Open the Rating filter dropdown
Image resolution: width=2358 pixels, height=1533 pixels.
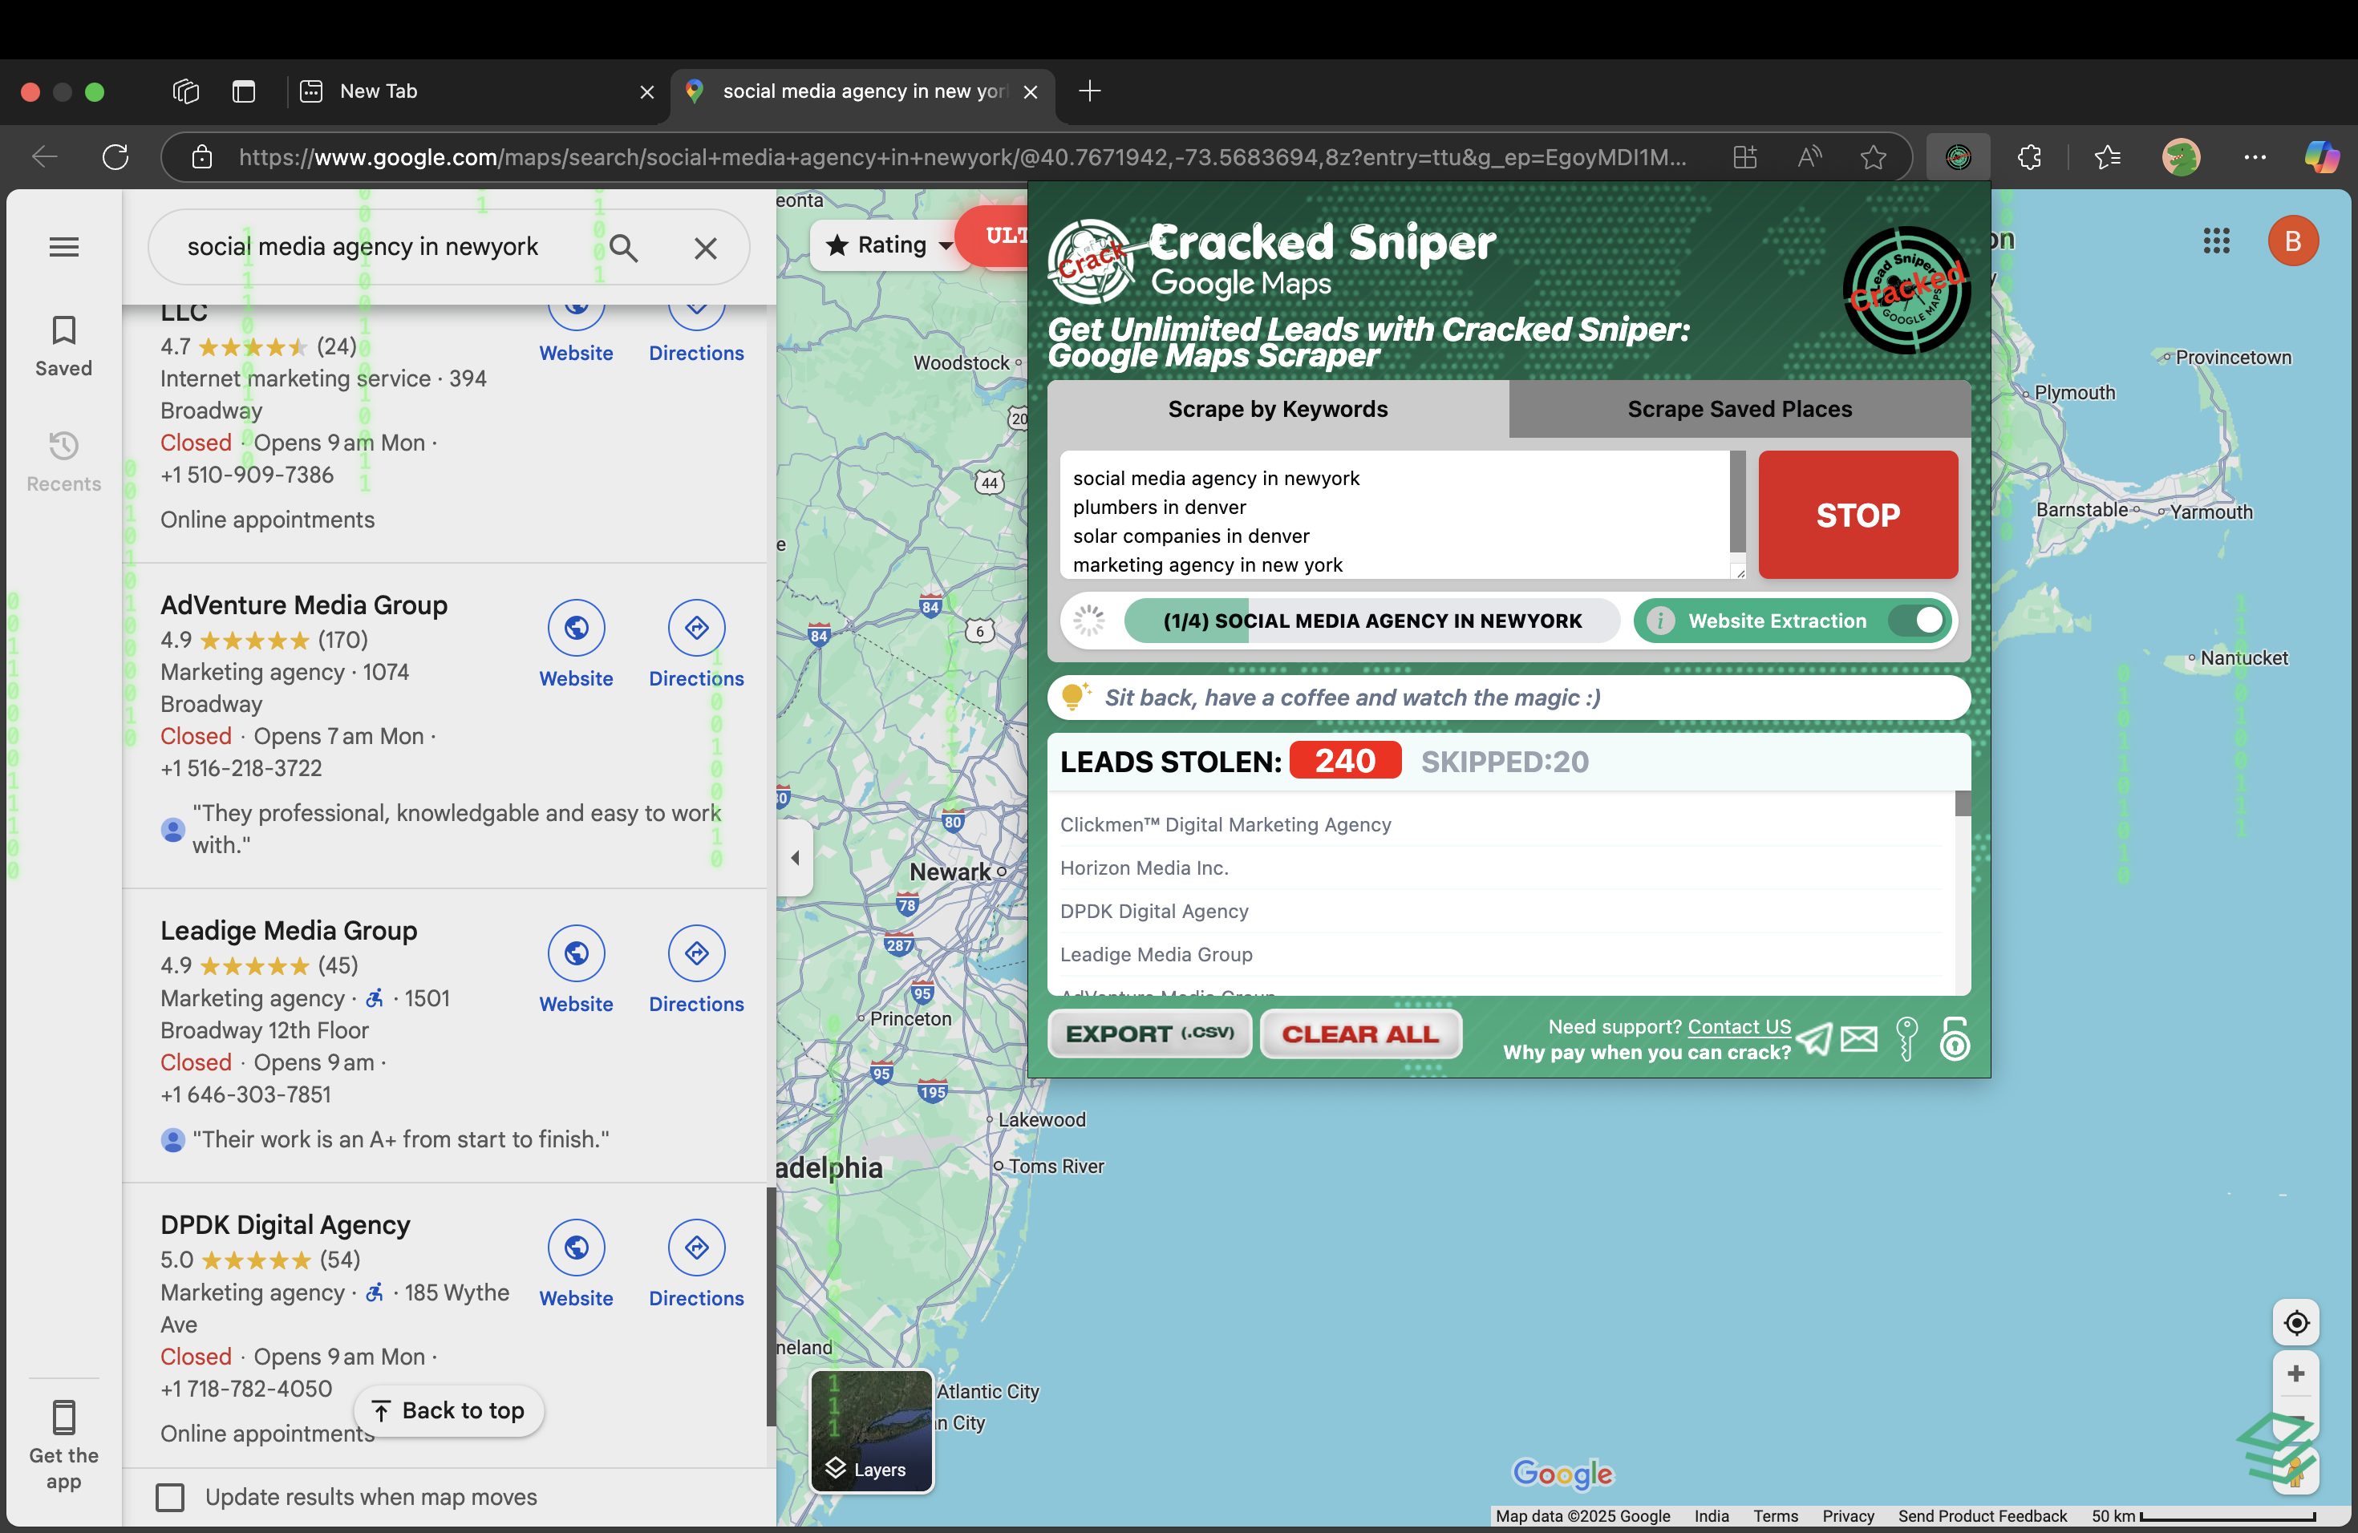click(x=888, y=245)
